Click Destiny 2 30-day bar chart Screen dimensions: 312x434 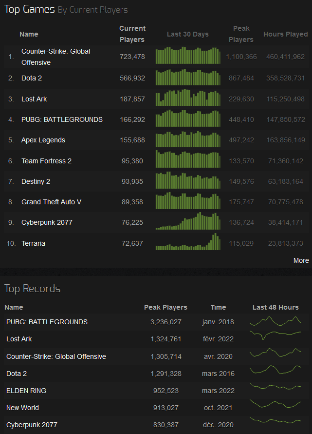tap(188, 180)
